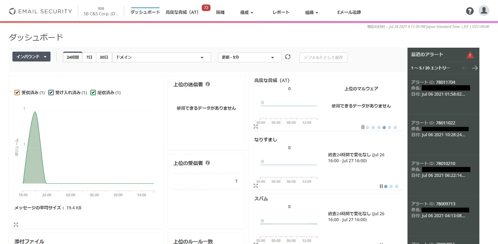The width and height of the screenshot is (498, 244).
Task: Click the 上位のルール一致 section title
Action: click(x=193, y=241)
